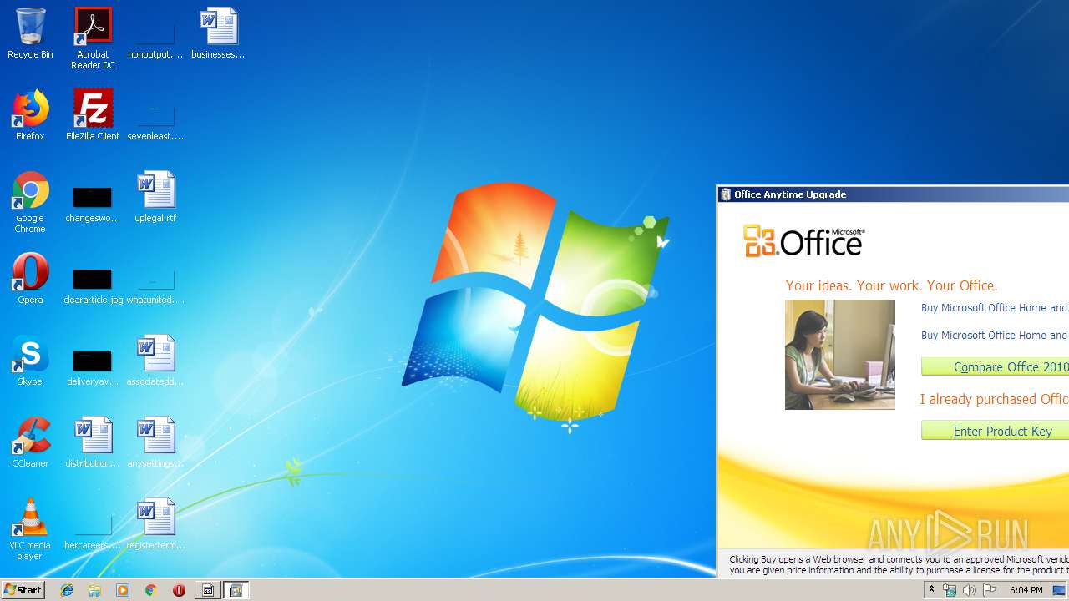Select the sevenleast desktop file
Image resolution: width=1069 pixels, height=601 pixels.
(155, 115)
